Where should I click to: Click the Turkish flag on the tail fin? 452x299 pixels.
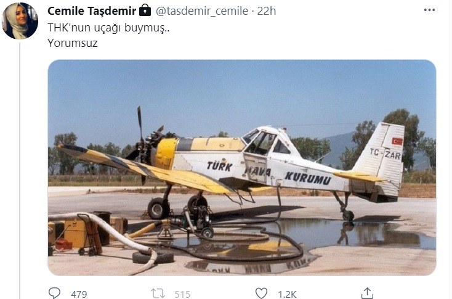click(397, 141)
